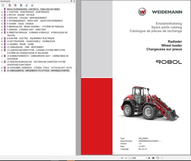Select bookmark 9 ELEKTRIK ELECTRIC
191x161 pixels.
tap(31, 38)
